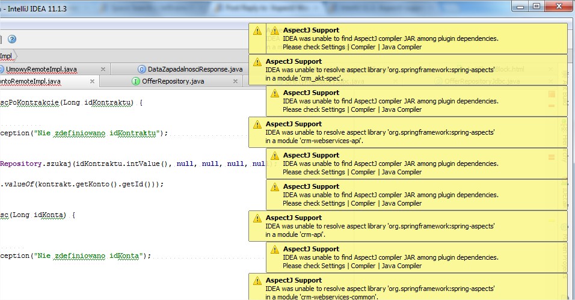Click warning icon in the 'crm-webservices-api' notification
575x300 pixels.
tap(257, 124)
